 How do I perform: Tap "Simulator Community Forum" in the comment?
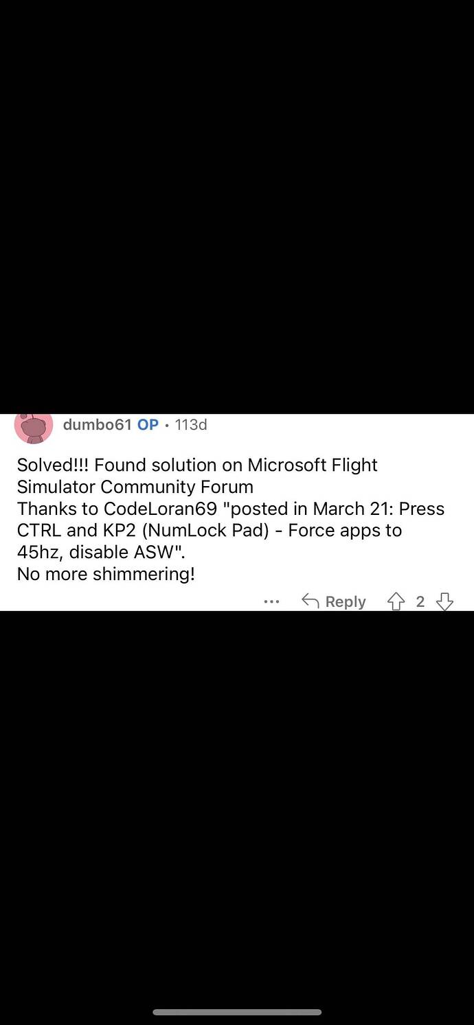click(x=135, y=487)
